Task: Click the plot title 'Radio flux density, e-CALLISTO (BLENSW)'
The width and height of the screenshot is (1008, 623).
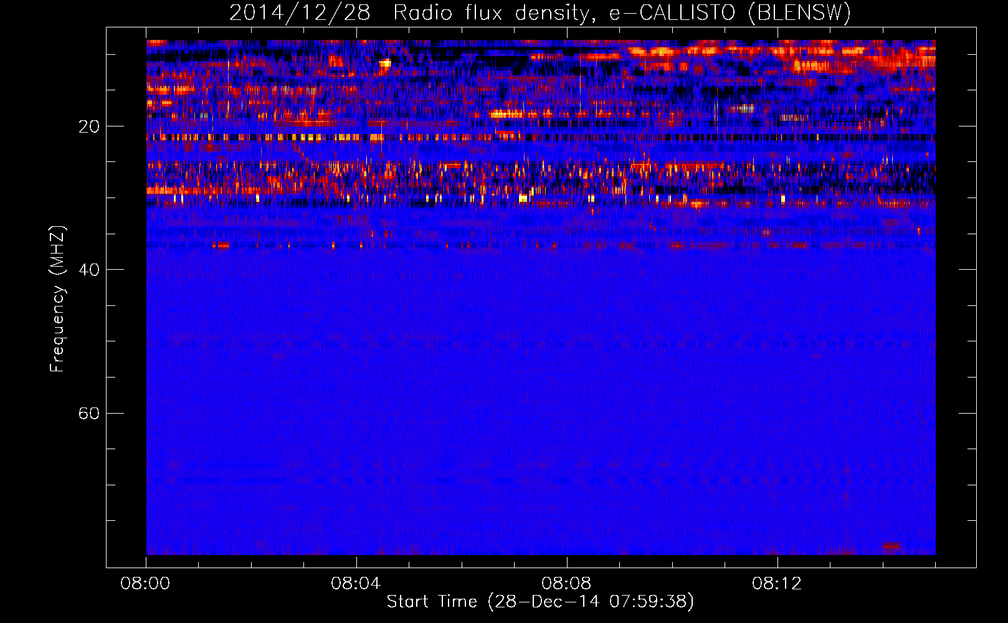Action: pos(622,13)
